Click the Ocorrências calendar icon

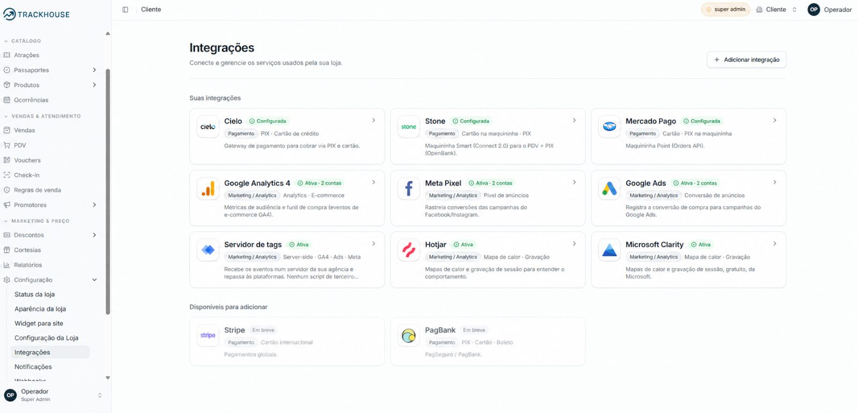click(7, 100)
